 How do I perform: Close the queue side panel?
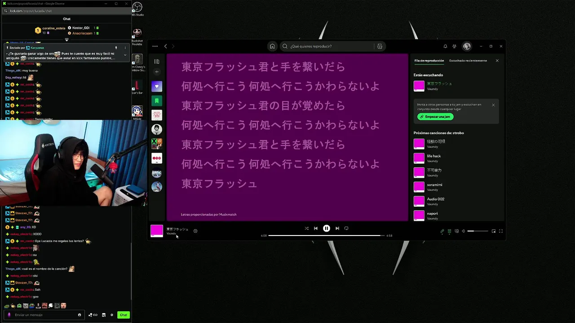point(497,61)
